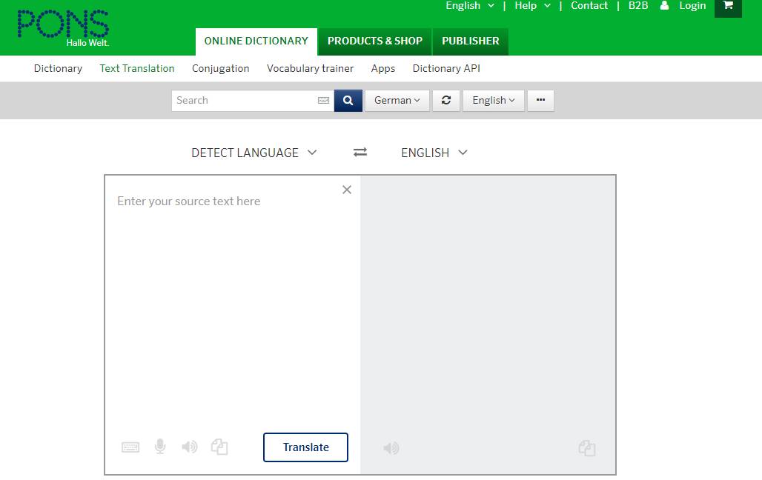Start voice input with the microphone icon
Image resolution: width=762 pixels, height=480 pixels.
160,447
